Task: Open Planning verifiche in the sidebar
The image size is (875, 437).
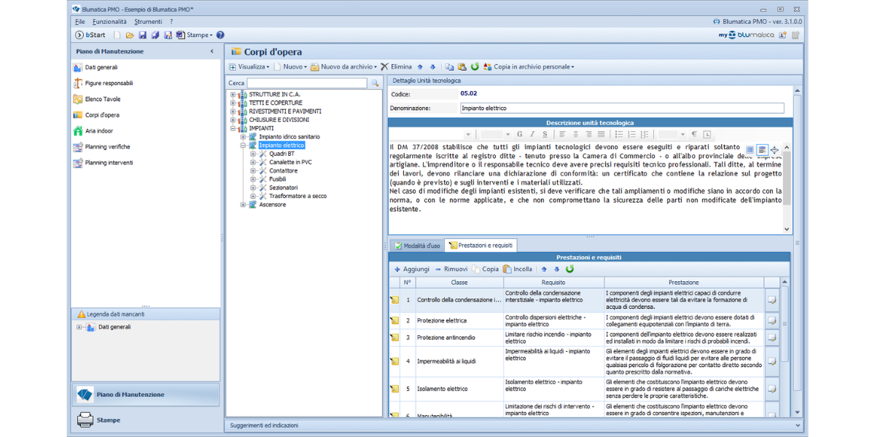Action: coord(107,147)
